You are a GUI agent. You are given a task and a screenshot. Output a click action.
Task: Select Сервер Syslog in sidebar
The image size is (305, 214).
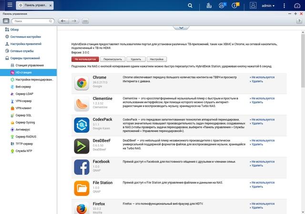pyautogui.click(x=28, y=122)
